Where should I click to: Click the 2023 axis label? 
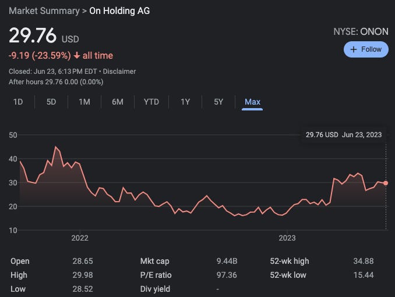point(287,238)
